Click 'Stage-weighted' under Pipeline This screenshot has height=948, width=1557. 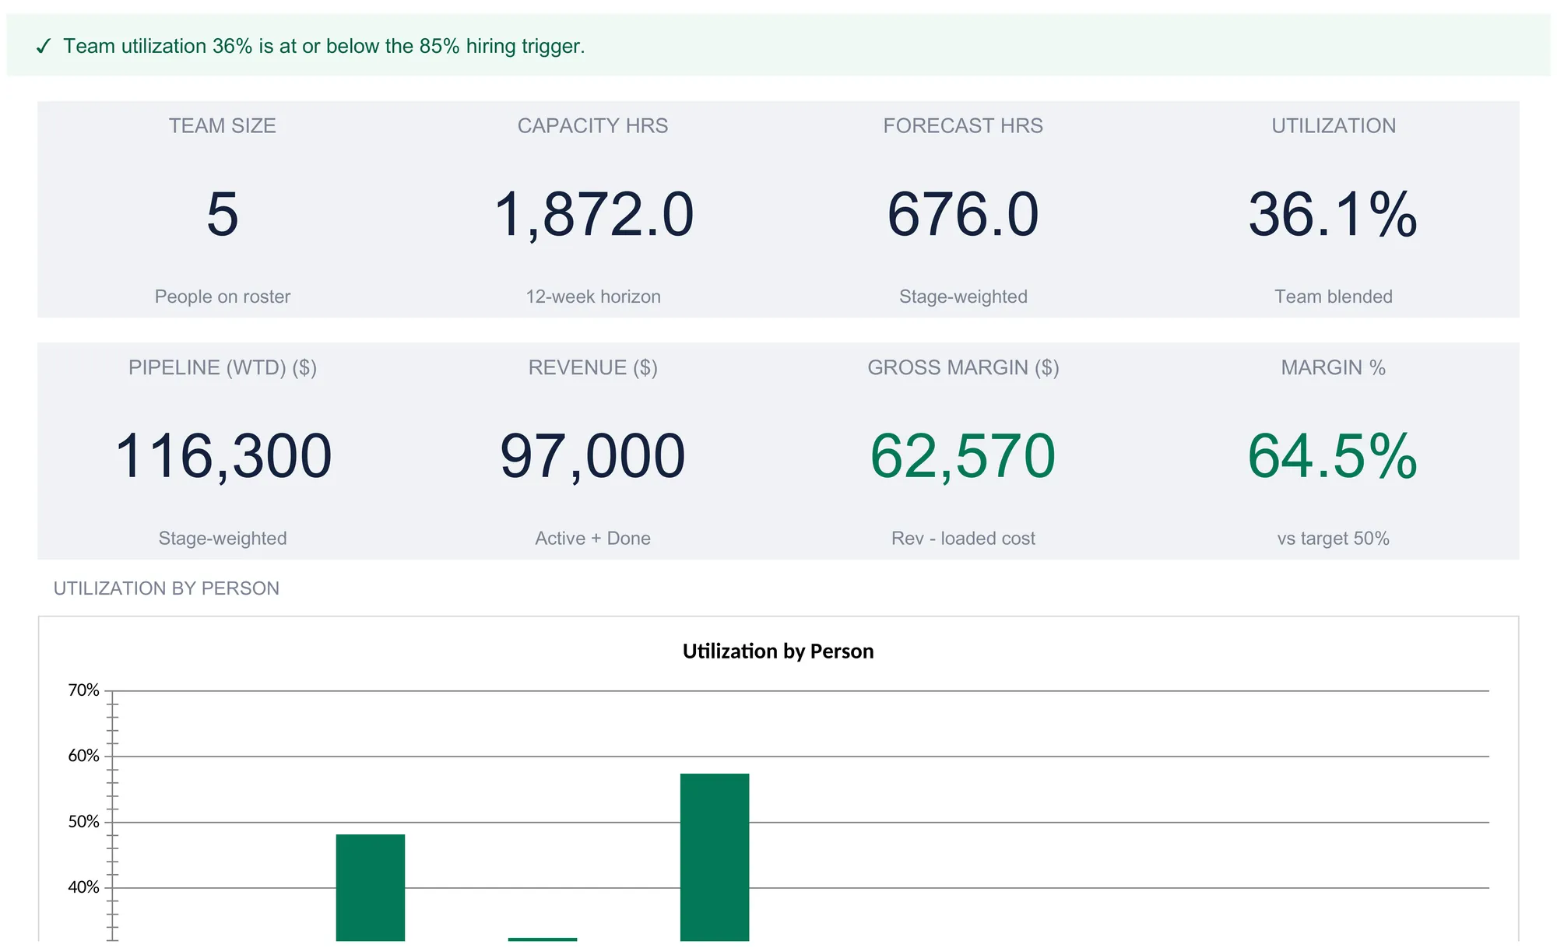pyautogui.click(x=223, y=539)
